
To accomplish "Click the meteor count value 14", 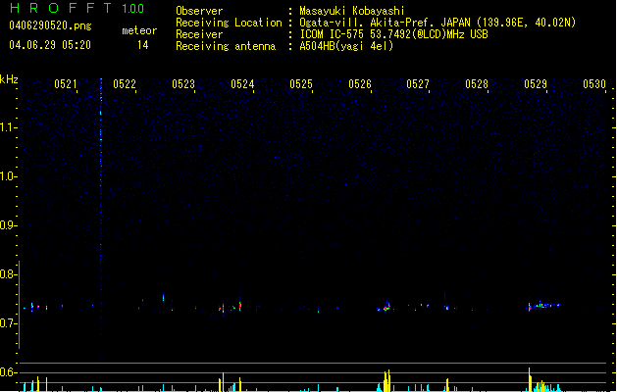I will point(142,45).
